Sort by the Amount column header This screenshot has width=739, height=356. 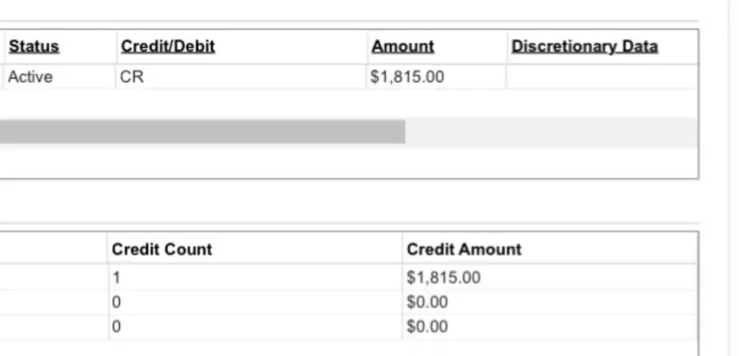click(402, 47)
